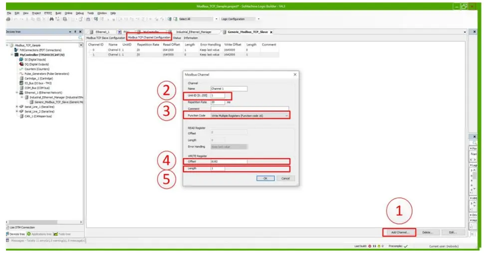Screen dimensions: 484x253
Task: Click the channel Name input field
Action: (229, 88)
